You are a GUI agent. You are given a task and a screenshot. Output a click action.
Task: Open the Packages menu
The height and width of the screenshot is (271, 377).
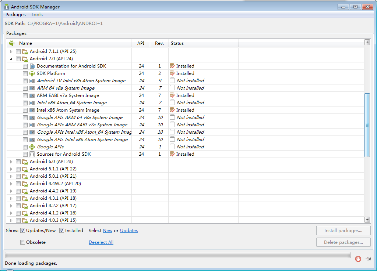15,15
